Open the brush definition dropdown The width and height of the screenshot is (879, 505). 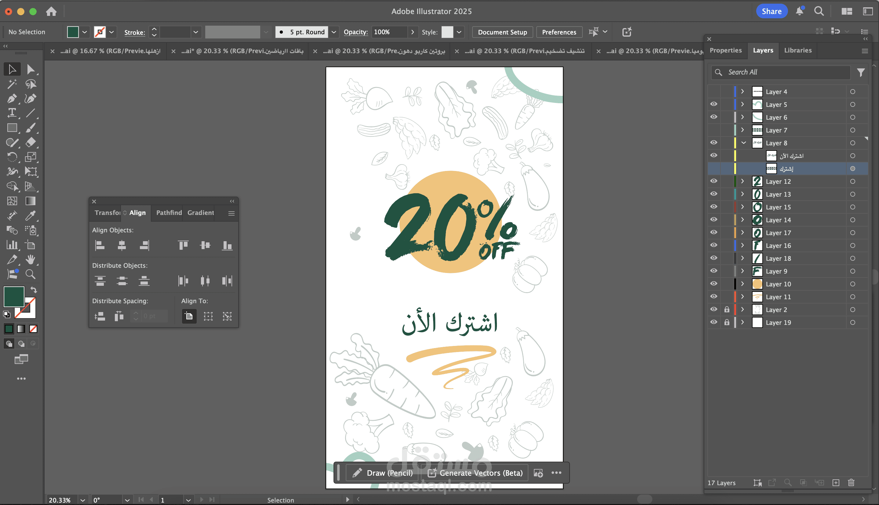[334, 32]
